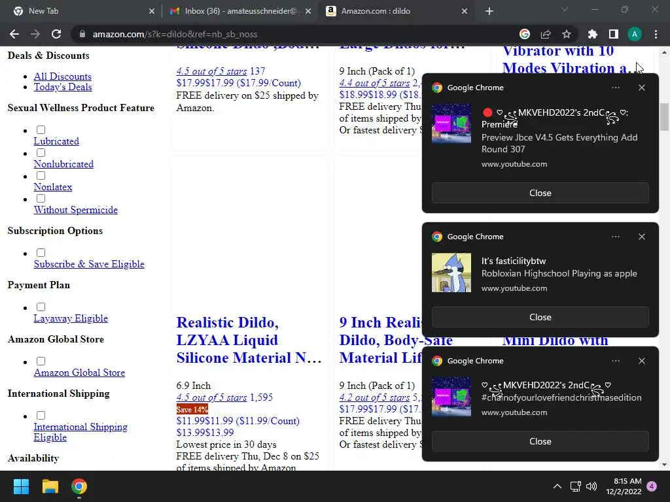Open options for the chainofyourlovefriend notification
Viewport: 670px width, 502px height.
[616, 361]
